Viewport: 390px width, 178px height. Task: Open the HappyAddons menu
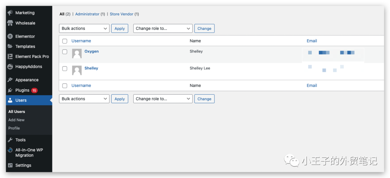pos(29,67)
